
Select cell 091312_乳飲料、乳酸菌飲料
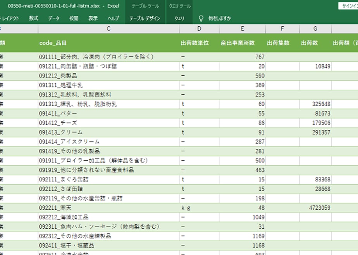[108, 95]
